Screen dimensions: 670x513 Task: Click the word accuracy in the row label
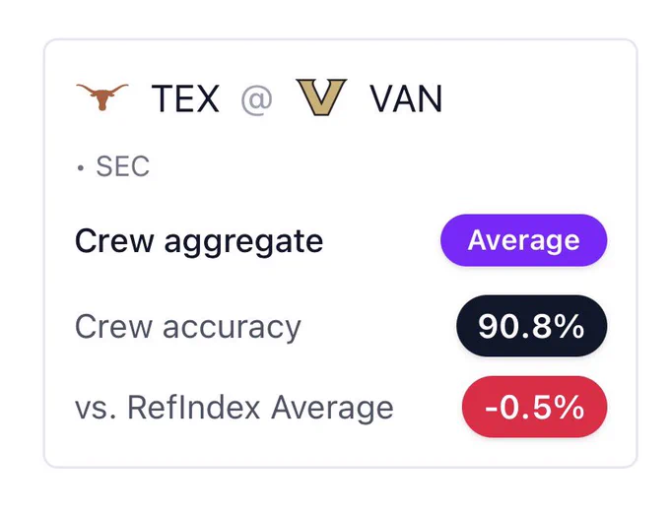tap(232, 329)
